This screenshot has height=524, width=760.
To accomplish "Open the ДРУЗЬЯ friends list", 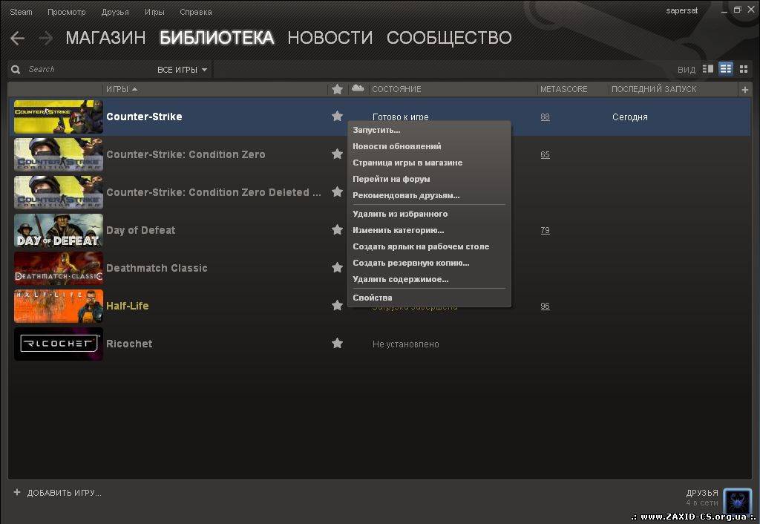I will (x=702, y=493).
